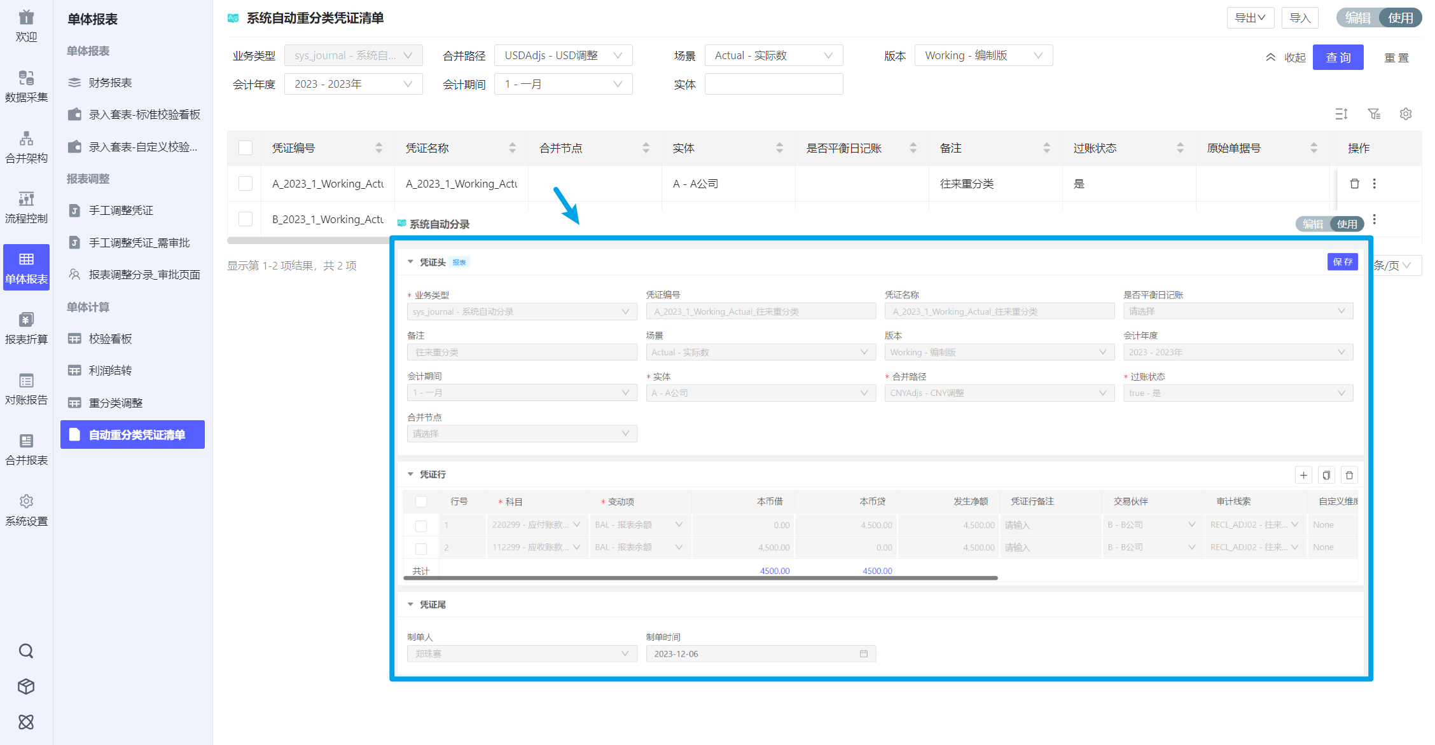Check the A_2023_1_Working row checkbox

246,184
